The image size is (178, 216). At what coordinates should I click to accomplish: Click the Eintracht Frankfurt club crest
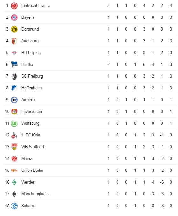[x=14, y=6]
